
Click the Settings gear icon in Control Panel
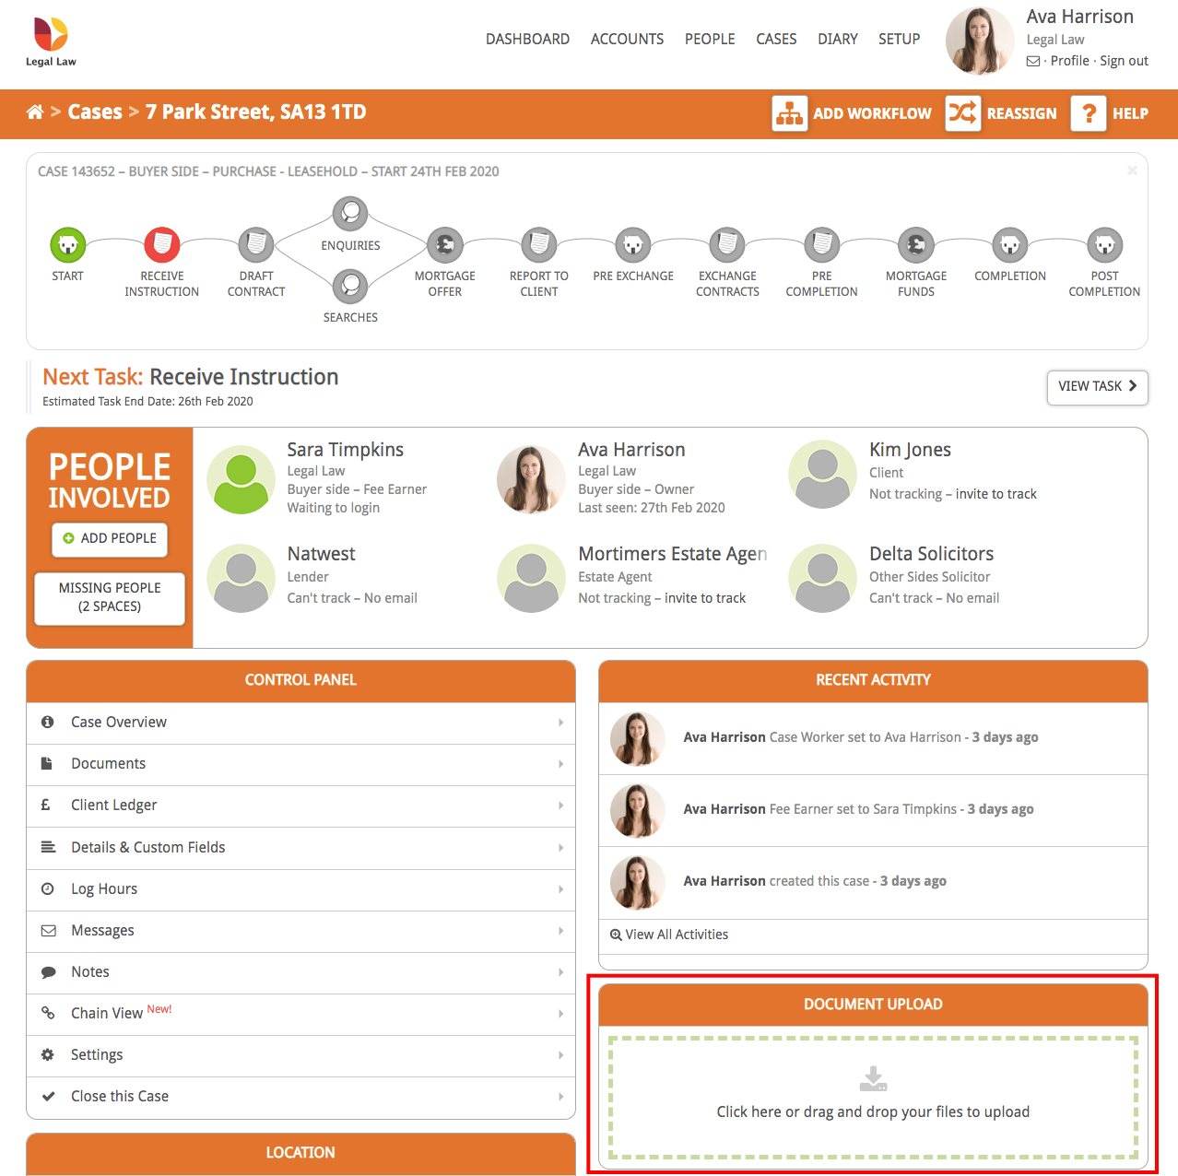(48, 1054)
